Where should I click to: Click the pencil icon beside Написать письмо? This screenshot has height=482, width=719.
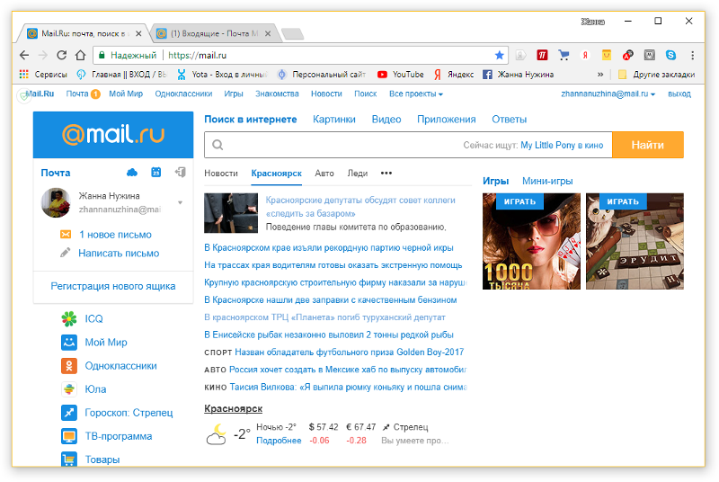click(66, 253)
